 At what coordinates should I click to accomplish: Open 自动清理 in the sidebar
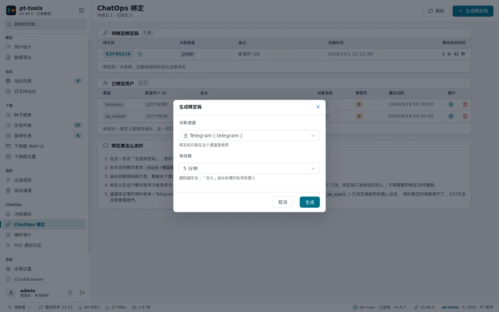pyautogui.click(x=44, y=191)
